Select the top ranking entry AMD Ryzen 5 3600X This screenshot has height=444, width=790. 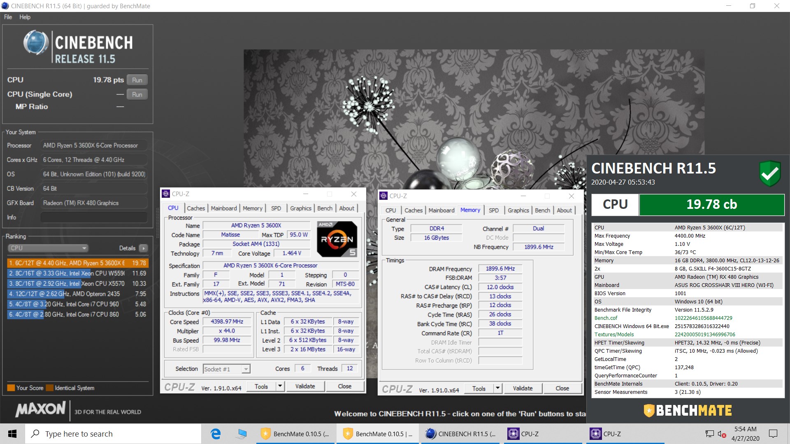click(78, 263)
